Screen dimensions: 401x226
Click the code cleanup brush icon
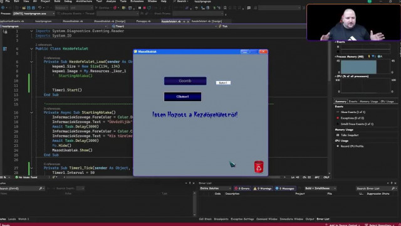click(55, 177)
